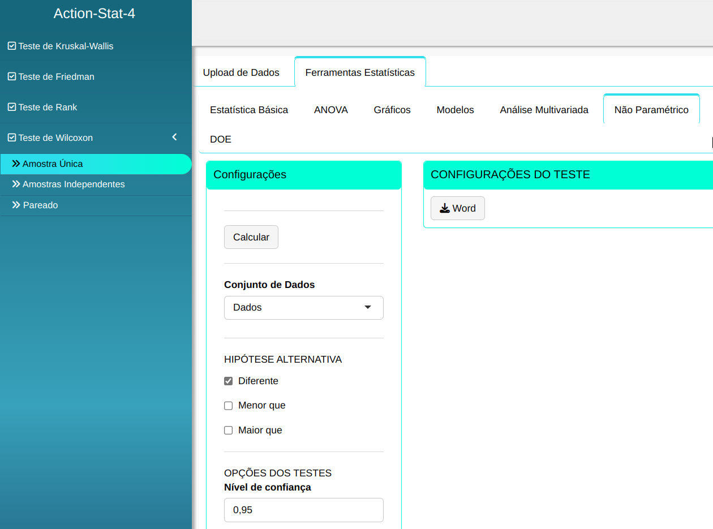This screenshot has height=529, width=713.
Task: Click the Teste de Friedman checkmark icon
Action: pyautogui.click(x=11, y=77)
